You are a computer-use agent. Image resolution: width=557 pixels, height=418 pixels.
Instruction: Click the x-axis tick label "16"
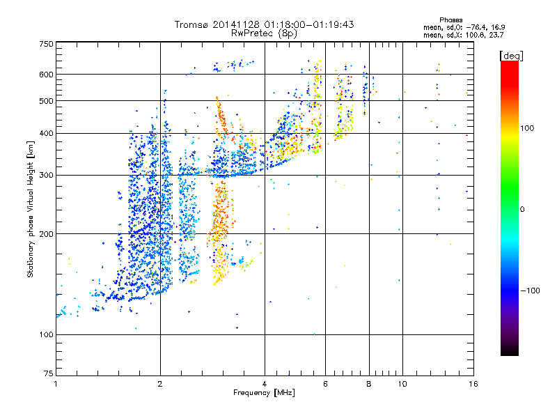coord(473,384)
